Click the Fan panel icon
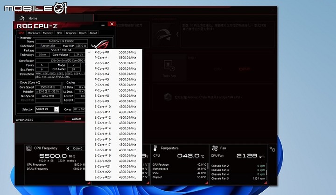336x195 pixels. [x=215, y=148]
